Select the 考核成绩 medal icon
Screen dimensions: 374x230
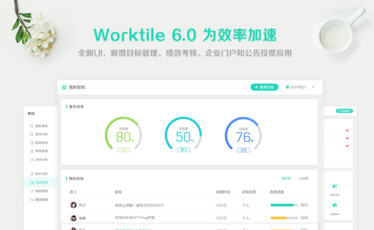click(x=32, y=151)
